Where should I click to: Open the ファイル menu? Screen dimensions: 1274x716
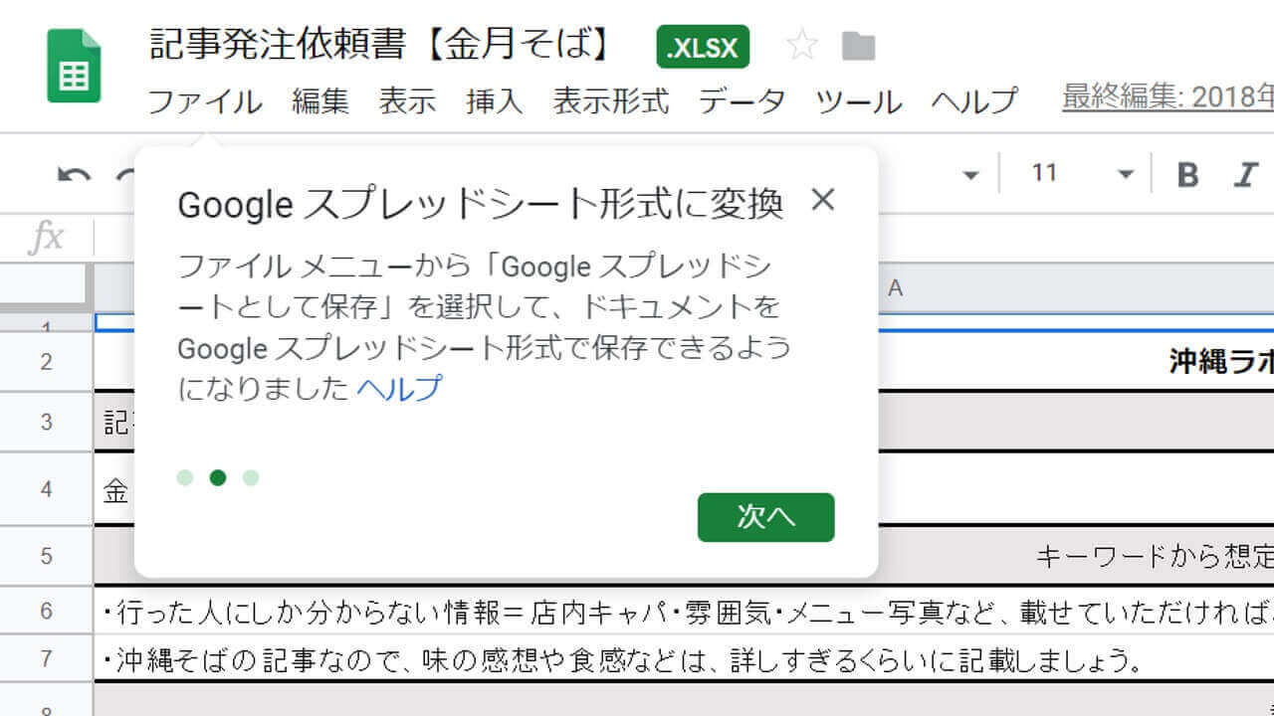pos(205,100)
